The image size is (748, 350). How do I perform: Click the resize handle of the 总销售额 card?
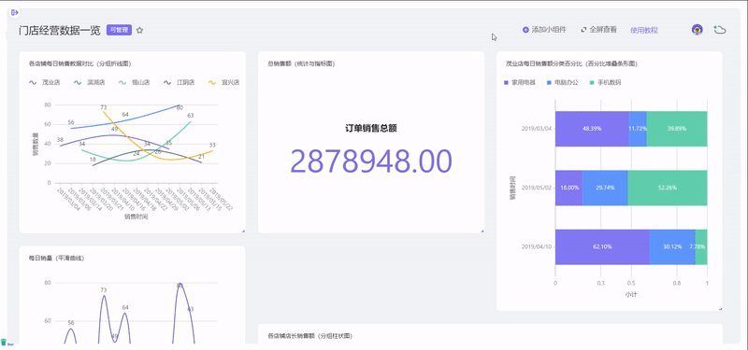pyautogui.click(x=482, y=231)
